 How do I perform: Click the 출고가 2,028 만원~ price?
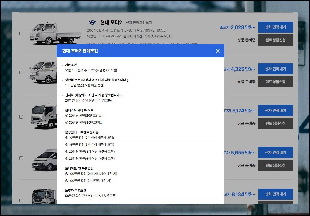(237, 27)
